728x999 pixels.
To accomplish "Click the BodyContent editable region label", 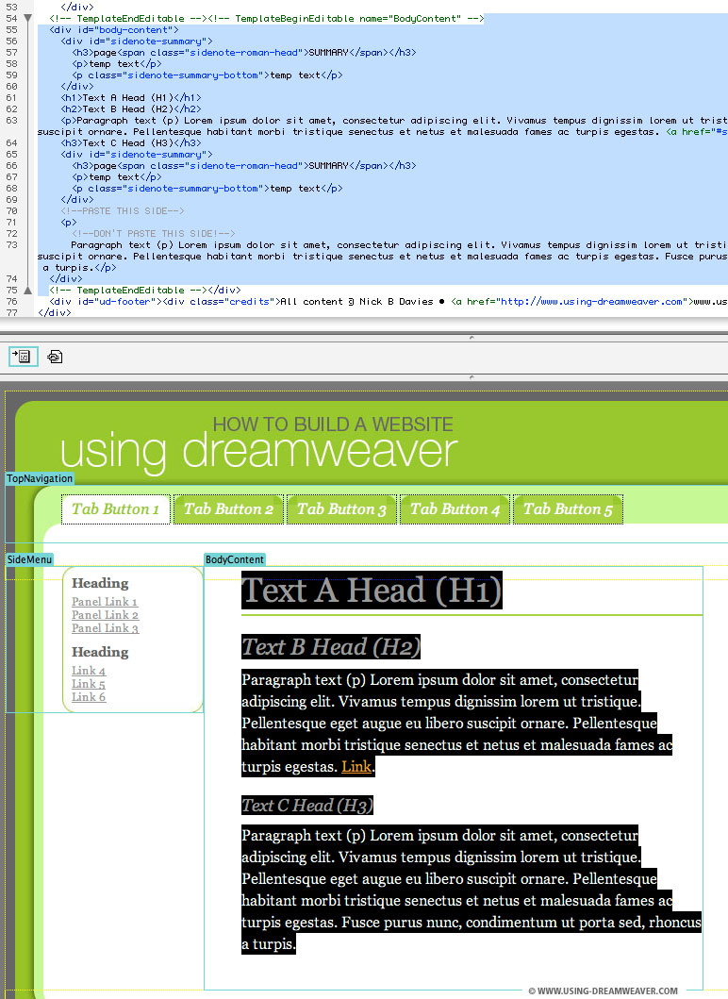I will tap(235, 559).
